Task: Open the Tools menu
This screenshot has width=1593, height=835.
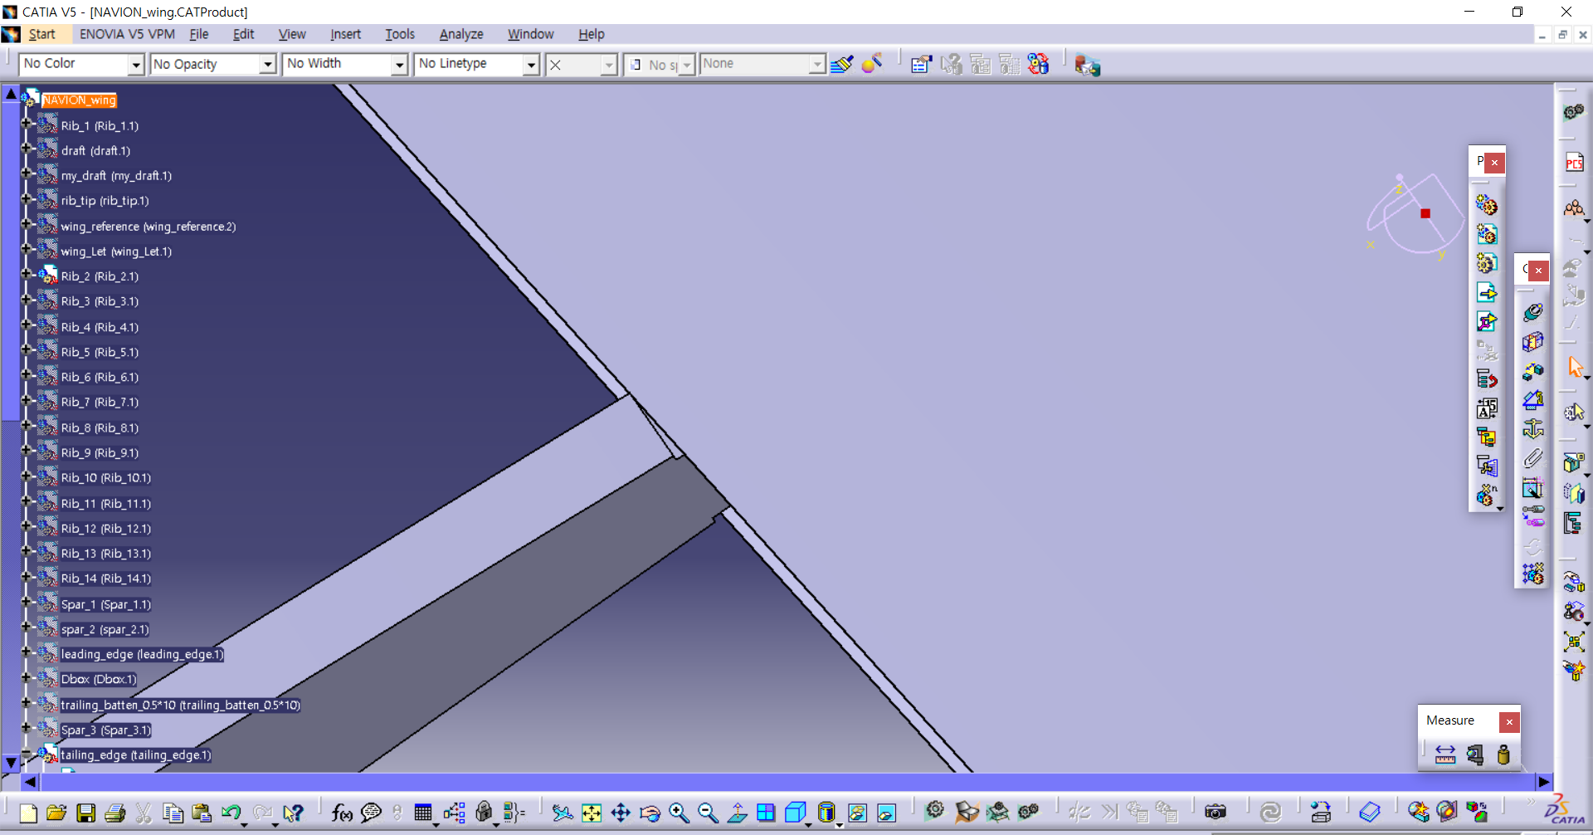Action: click(x=400, y=34)
